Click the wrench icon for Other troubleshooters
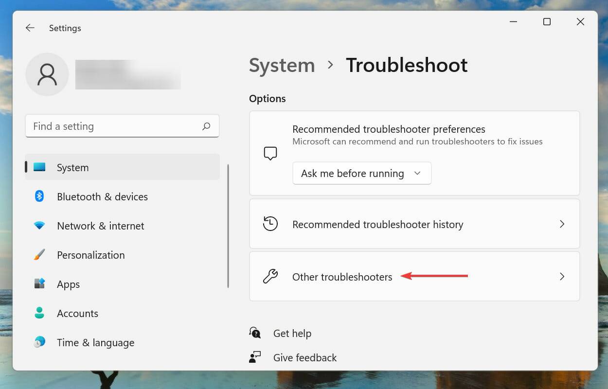Image resolution: width=608 pixels, height=389 pixels. pyautogui.click(x=270, y=276)
